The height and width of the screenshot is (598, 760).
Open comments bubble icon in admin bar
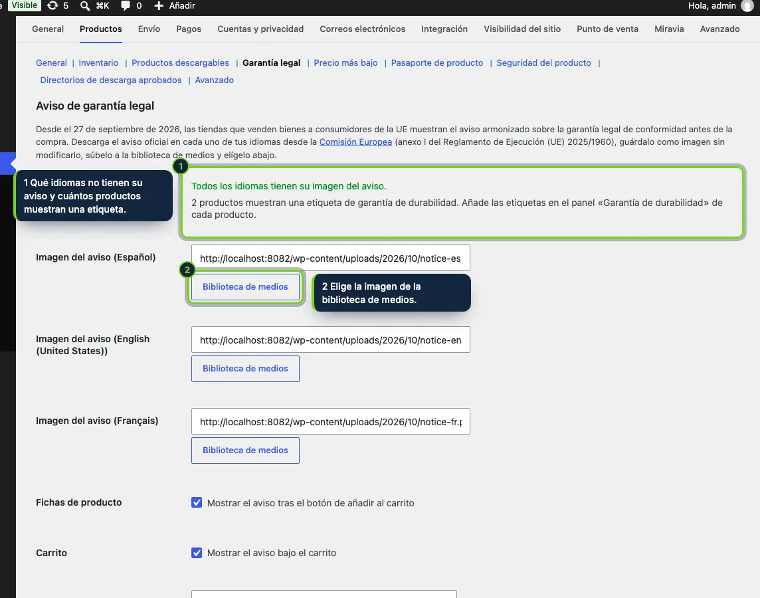pyautogui.click(x=125, y=6)
